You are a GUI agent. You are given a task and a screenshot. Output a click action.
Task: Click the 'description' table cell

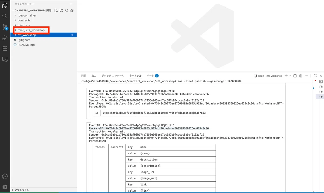(177, 159)
